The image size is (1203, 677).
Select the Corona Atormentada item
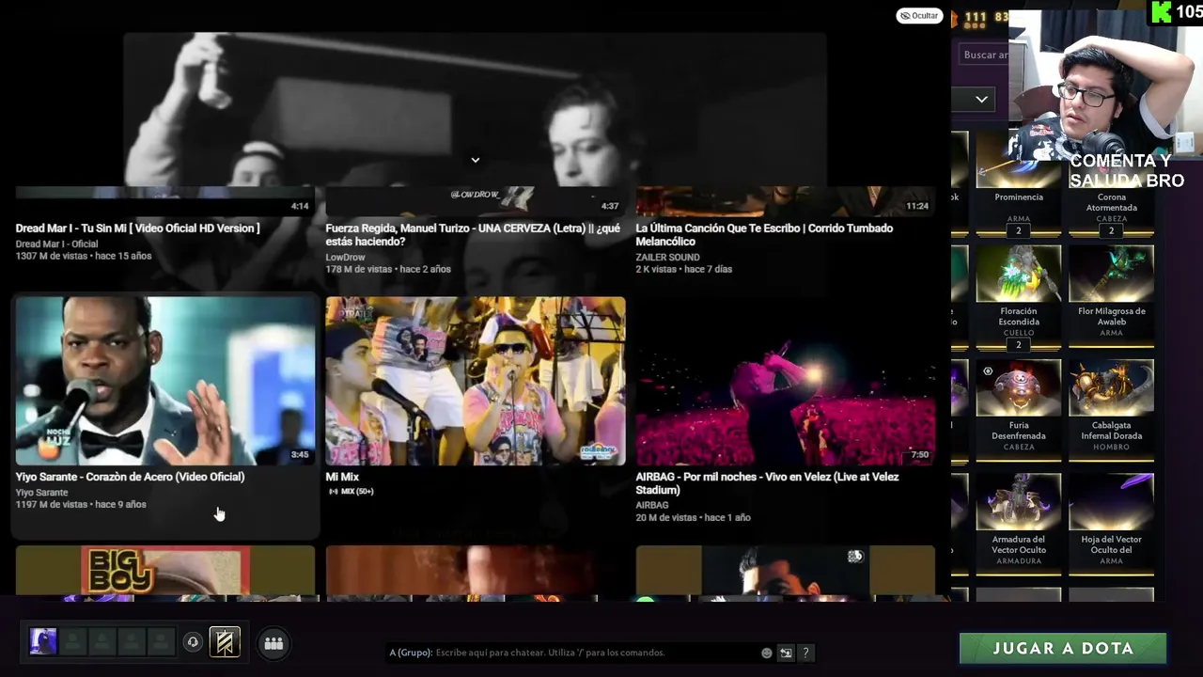(x=1112, y=183)
